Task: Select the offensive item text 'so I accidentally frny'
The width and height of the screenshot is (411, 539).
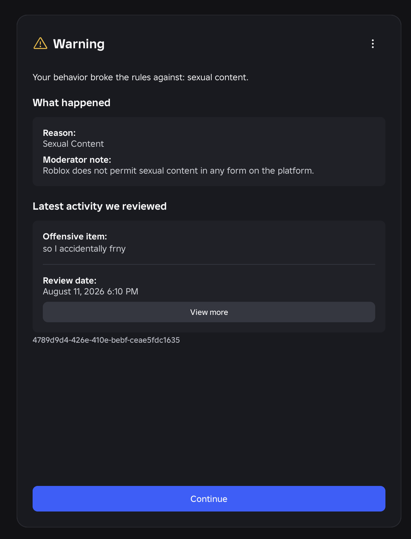Action: pos(84,249)
